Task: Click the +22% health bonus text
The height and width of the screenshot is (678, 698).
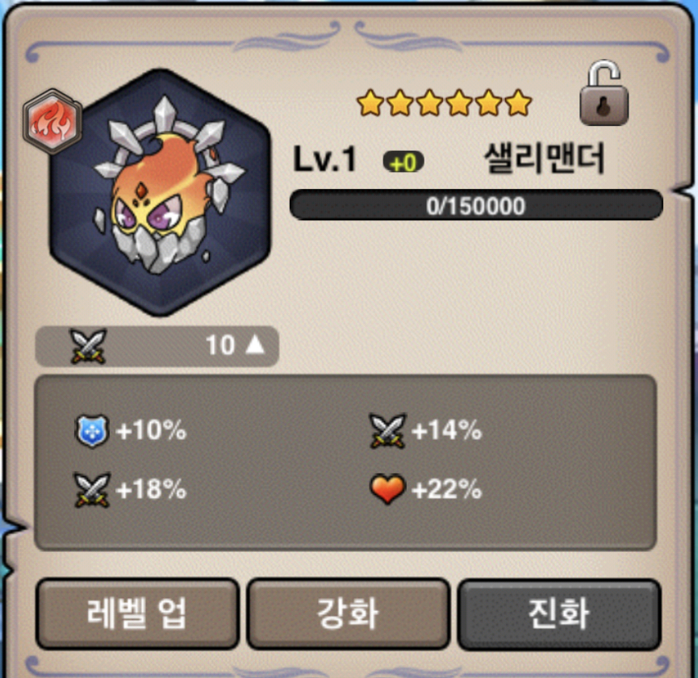Action: (446, 489)
